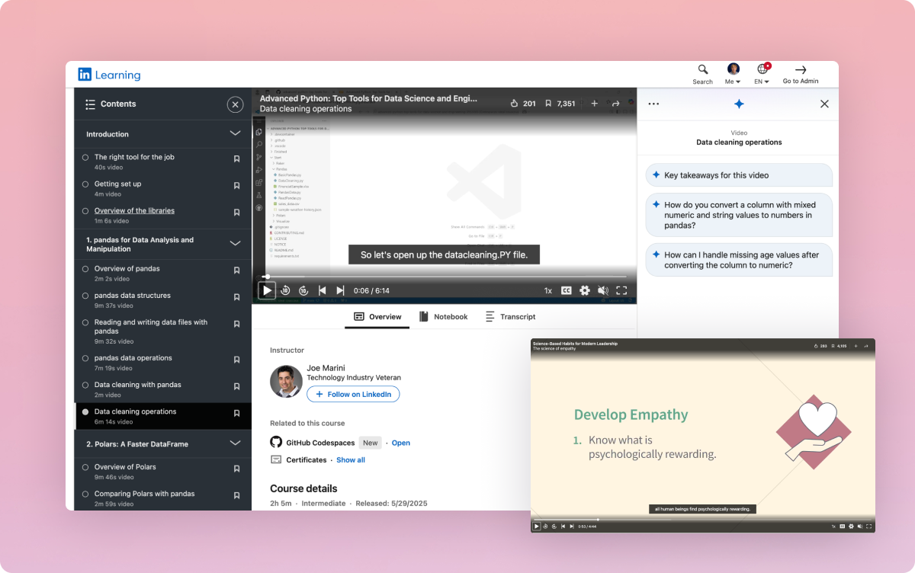This screenshot has height=573, width=915.
Task: Switch to the Transcript tab
Action: [510, 317]
